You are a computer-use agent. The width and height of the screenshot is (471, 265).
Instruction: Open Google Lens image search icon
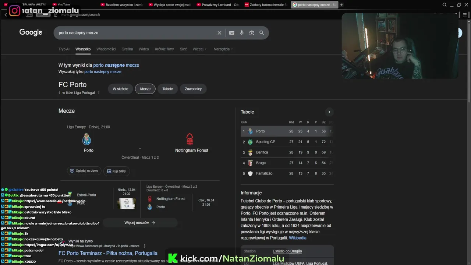pos(252,33)
